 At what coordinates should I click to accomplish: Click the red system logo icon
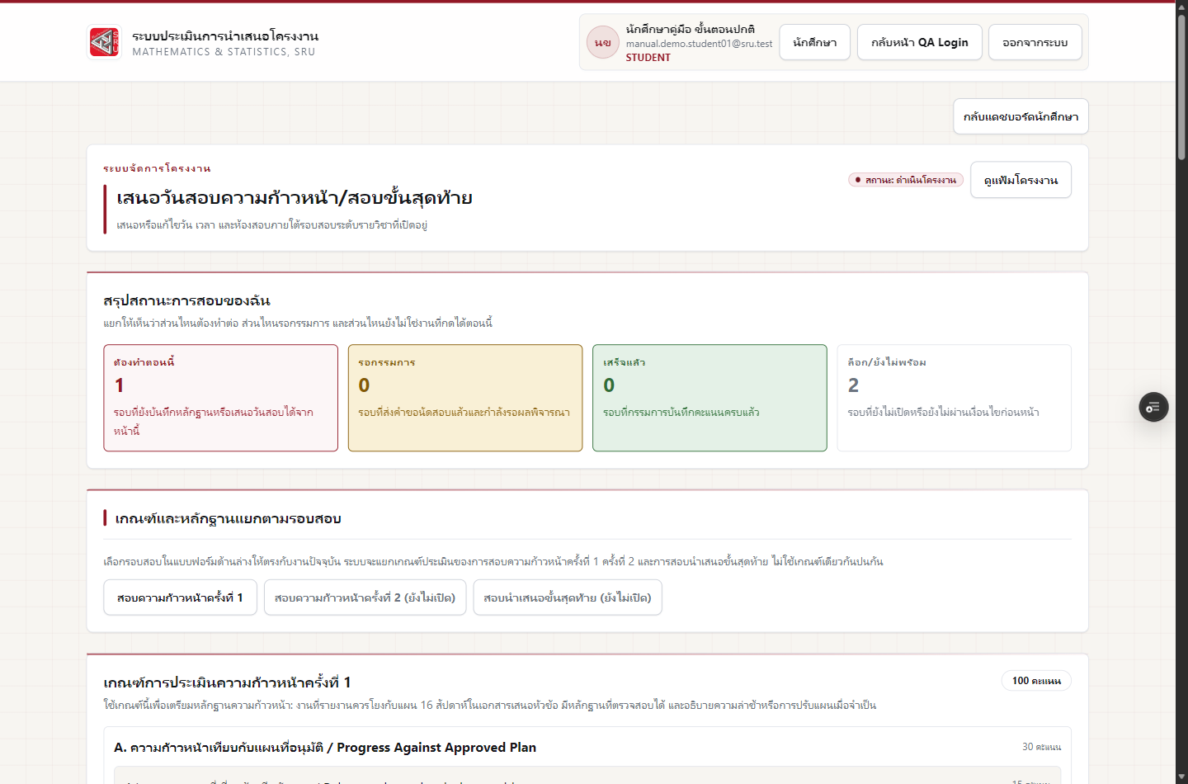(x=104, y=42)
